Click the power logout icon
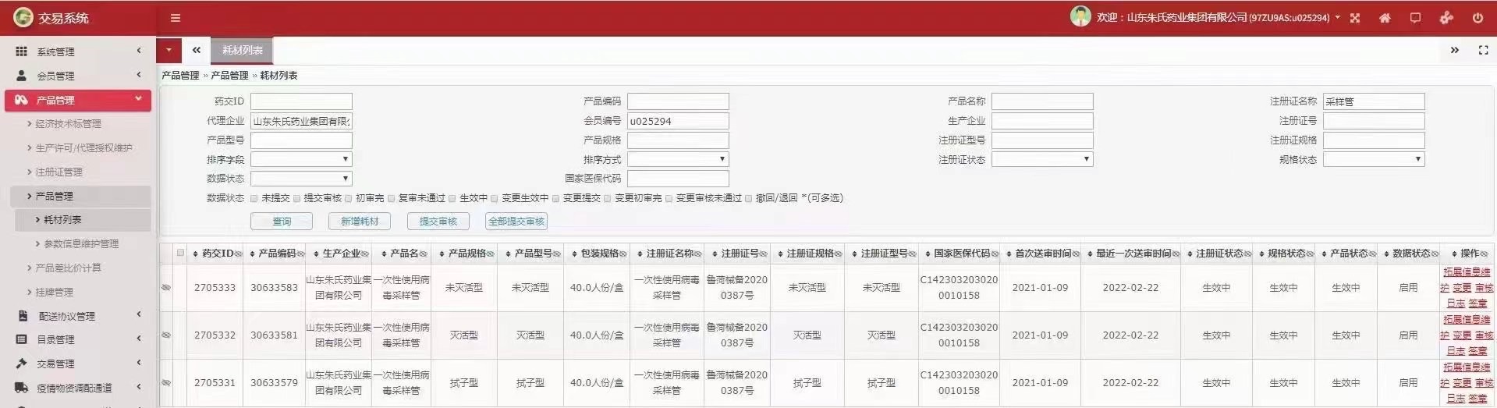 pyautogui.click(x=1477, y=18)
